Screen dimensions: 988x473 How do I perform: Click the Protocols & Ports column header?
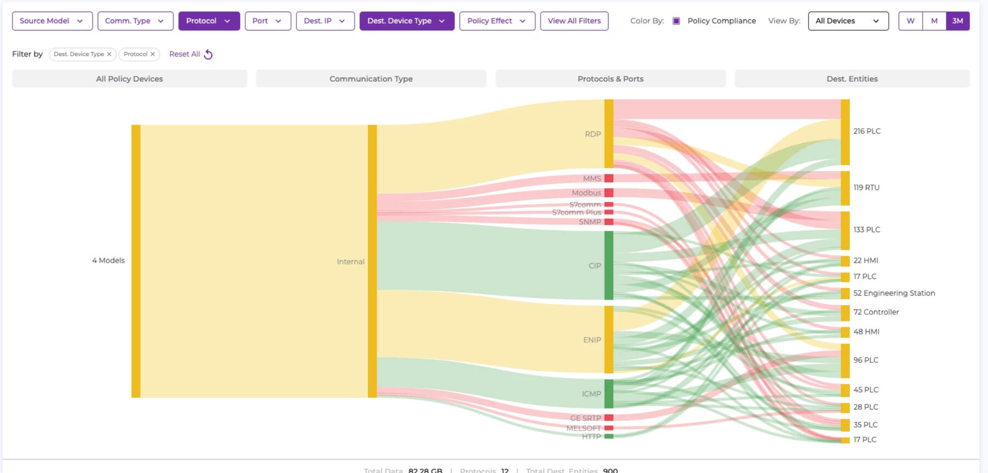tap(610, 78)
